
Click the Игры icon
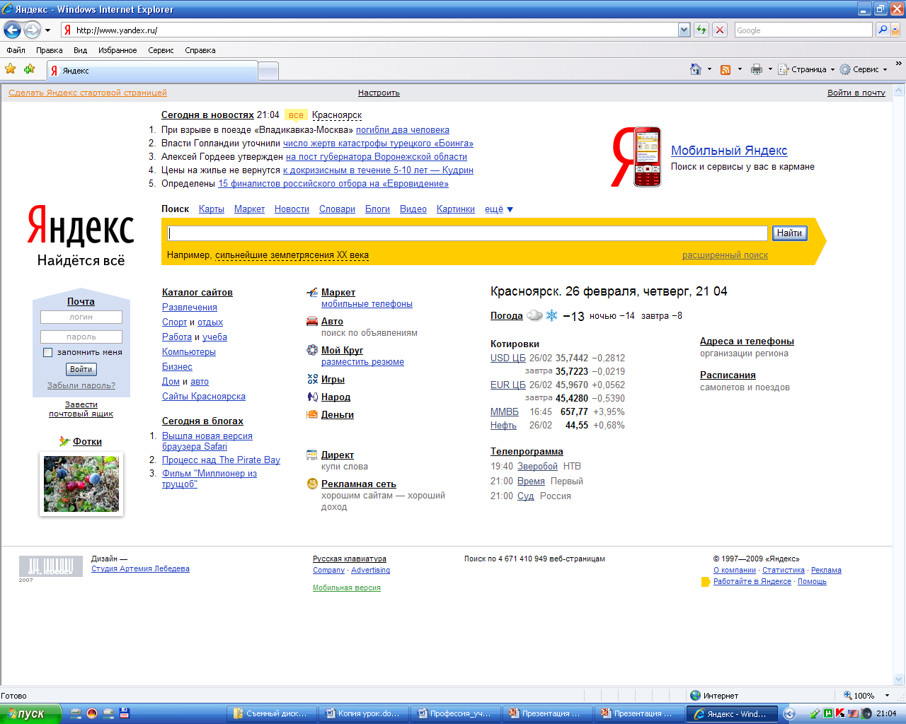click(312, 379)
